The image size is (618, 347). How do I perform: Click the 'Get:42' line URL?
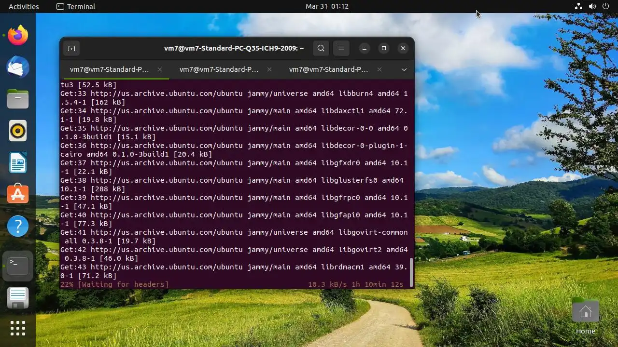tap(167, 250)
